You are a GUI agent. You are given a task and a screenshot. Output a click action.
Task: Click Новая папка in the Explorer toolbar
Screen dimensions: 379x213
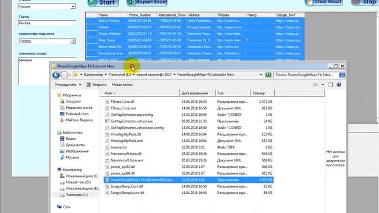click(x=122, y=85)
